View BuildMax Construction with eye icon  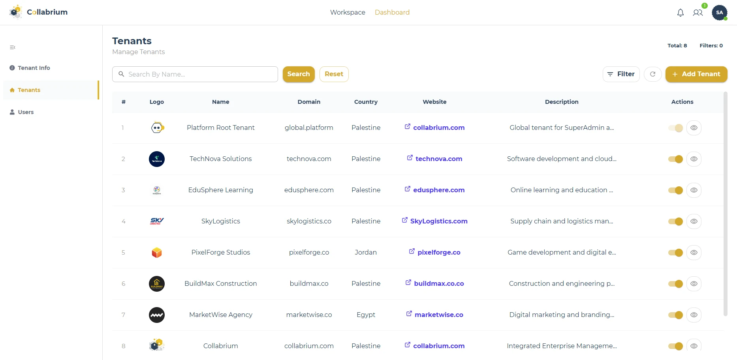[x=694, y=284]
